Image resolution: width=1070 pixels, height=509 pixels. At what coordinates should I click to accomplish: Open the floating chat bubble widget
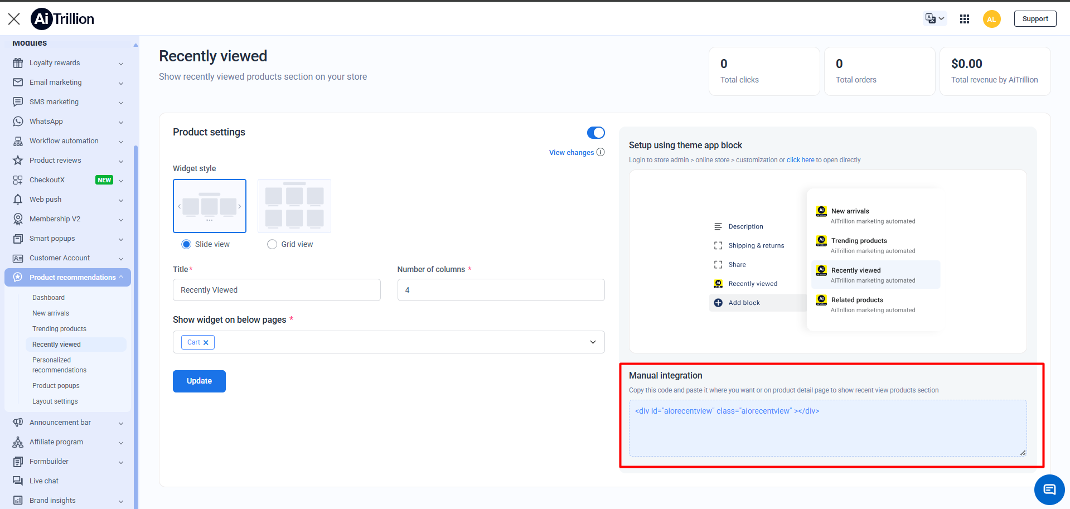click(x=1049, y=489)
